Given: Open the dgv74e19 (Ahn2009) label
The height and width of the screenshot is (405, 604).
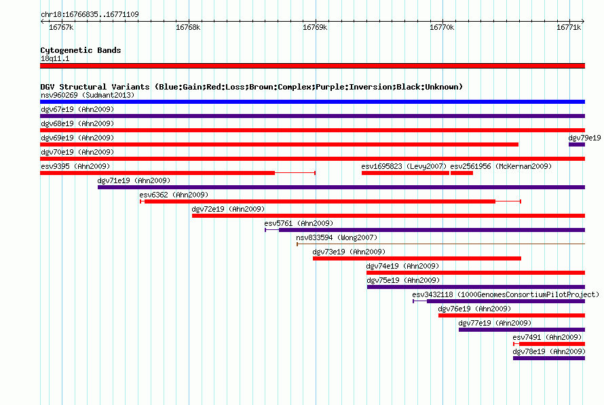Looking at the screenshot, I should [402, 266].
